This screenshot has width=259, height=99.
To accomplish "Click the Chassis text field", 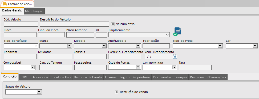I will click(x=90, y=57).
